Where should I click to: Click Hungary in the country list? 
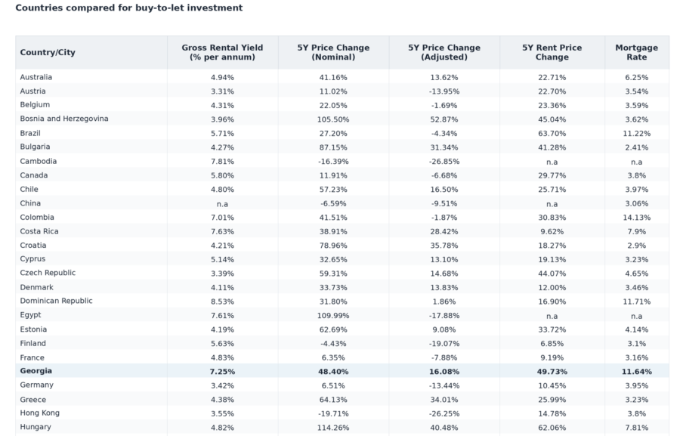point(36,427)
